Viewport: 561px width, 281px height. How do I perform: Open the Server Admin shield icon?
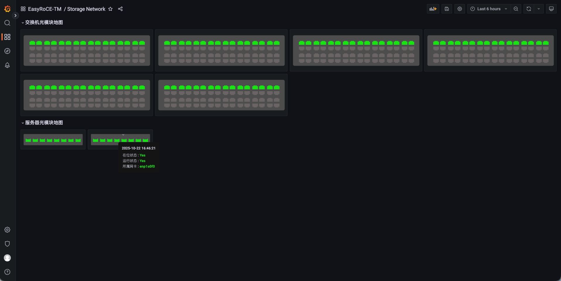[7, 244]
